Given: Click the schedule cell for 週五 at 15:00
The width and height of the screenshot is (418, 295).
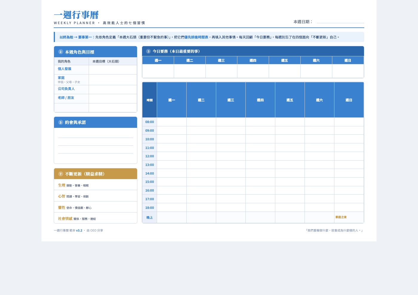Looking at the screenshot, I should click(290, 182).
